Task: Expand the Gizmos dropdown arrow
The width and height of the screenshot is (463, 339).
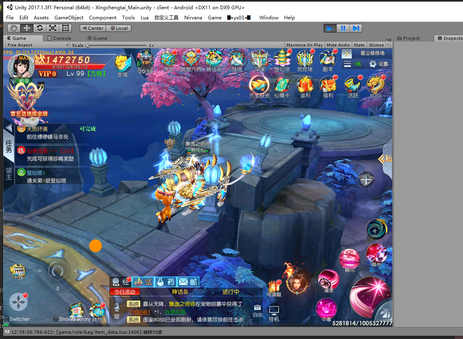Action: [x=388, y=45]
